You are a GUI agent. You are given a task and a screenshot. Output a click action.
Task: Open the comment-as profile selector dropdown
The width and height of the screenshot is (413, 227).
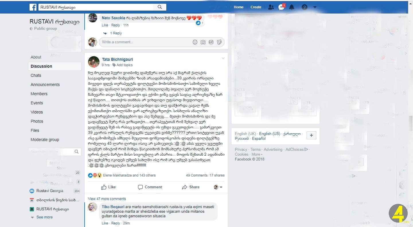218,187
